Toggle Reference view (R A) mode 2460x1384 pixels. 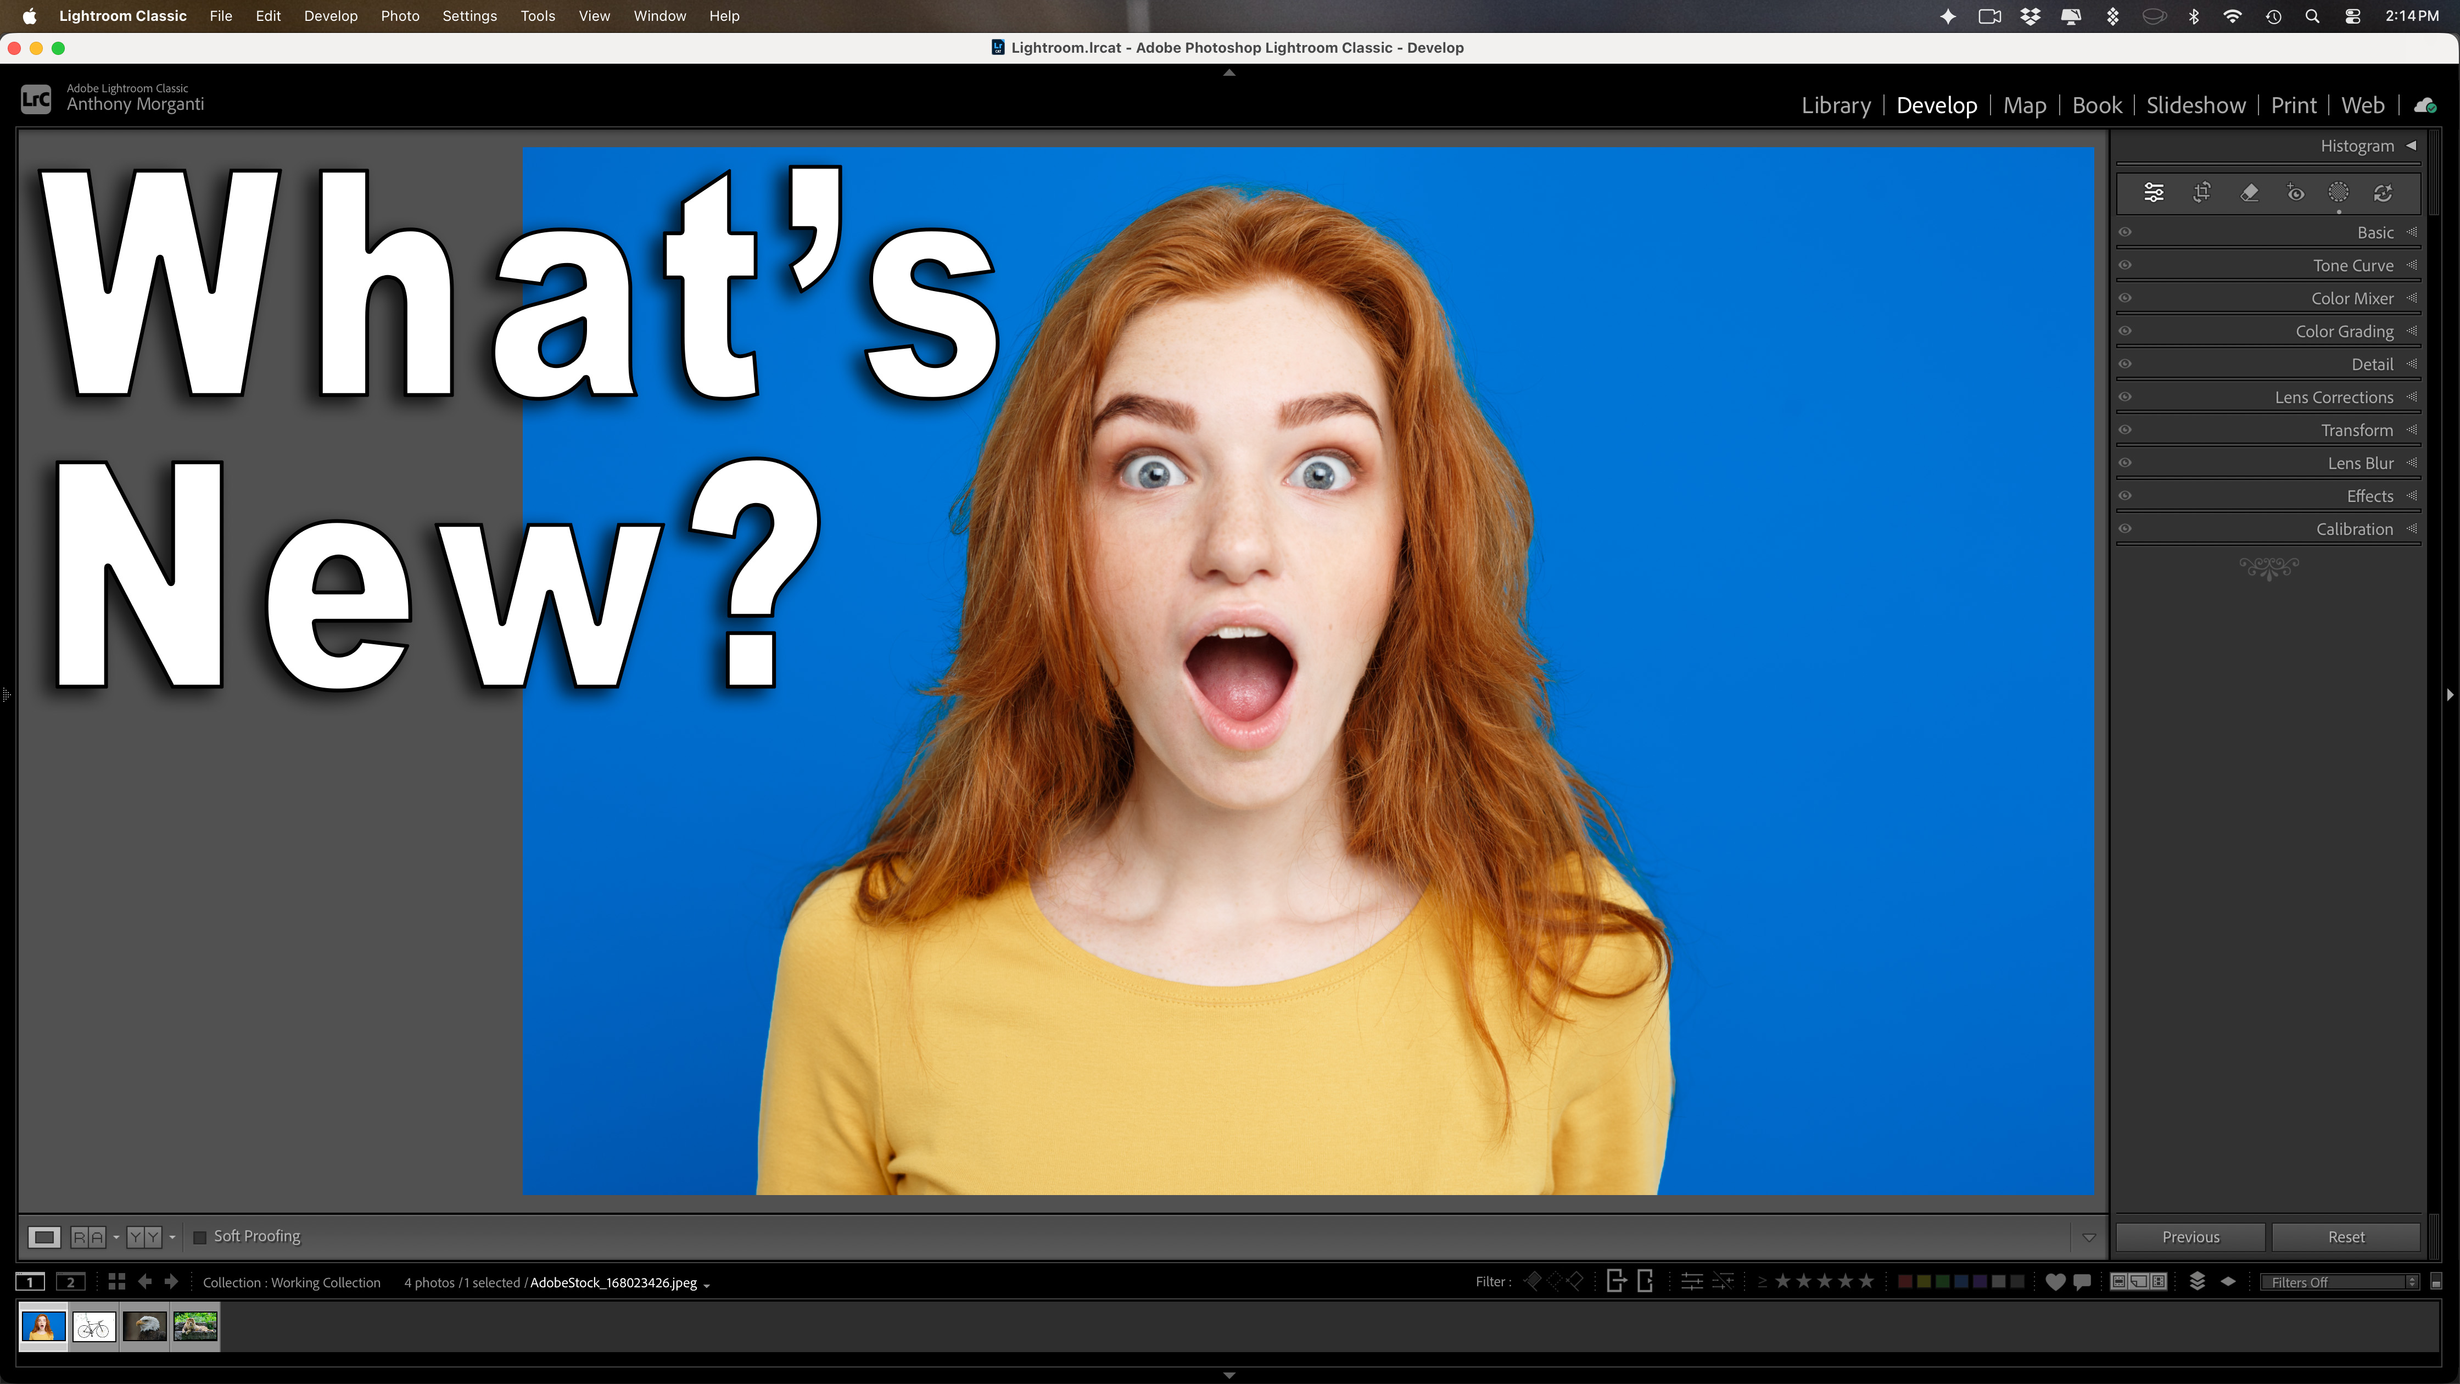pos(88,1237)
